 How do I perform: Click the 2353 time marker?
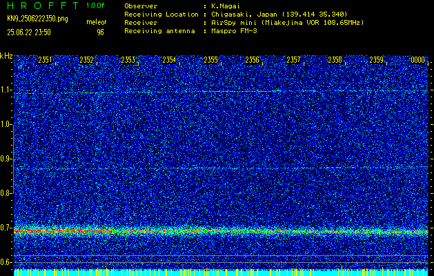point(128,60)
